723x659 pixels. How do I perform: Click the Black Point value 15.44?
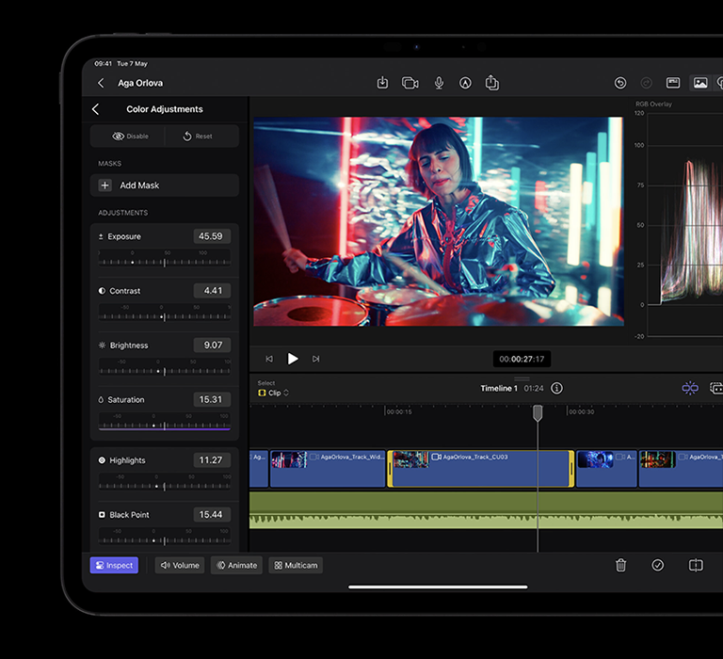pos(211,514)
